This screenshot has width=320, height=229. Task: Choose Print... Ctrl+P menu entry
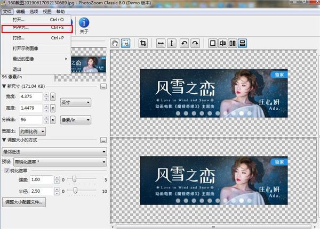[x=36, y=38]
